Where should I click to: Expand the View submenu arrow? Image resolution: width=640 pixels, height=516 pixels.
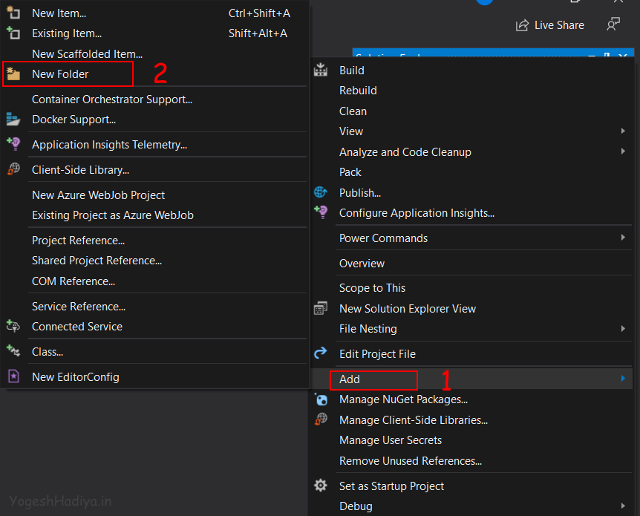coord(623,131)
